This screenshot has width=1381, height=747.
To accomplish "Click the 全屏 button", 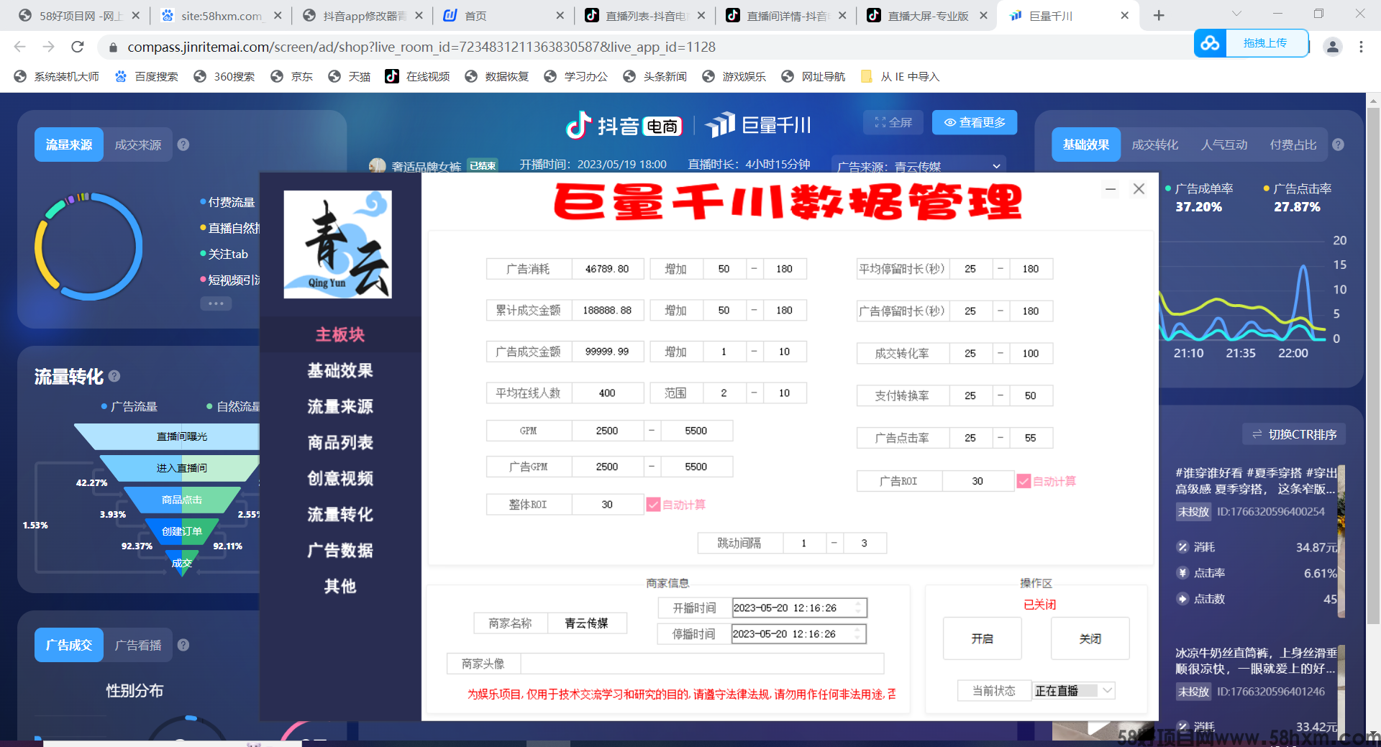I will [893, 122].
